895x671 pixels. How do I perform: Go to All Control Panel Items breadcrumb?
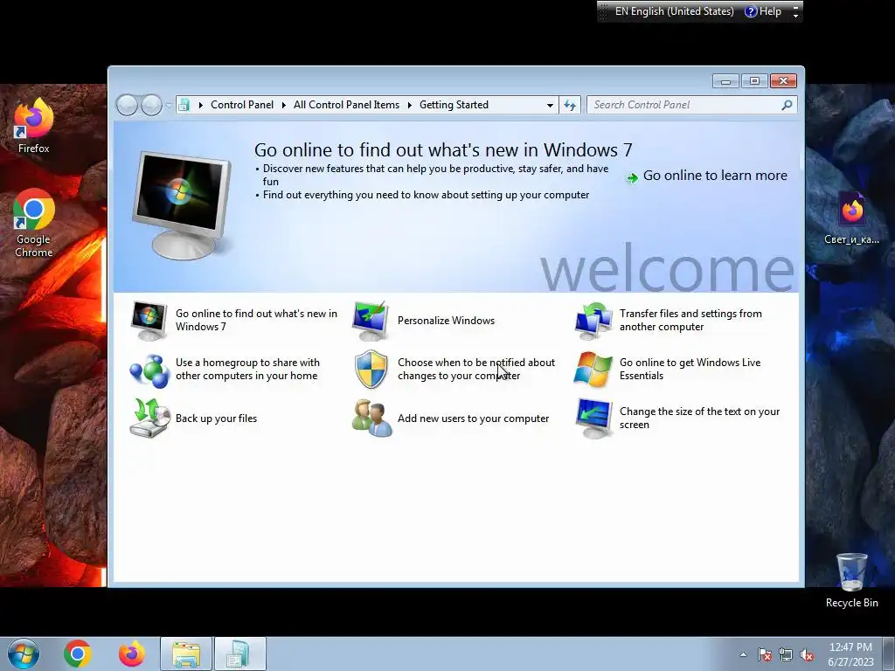pyautogui.click(x=346, y=105)
